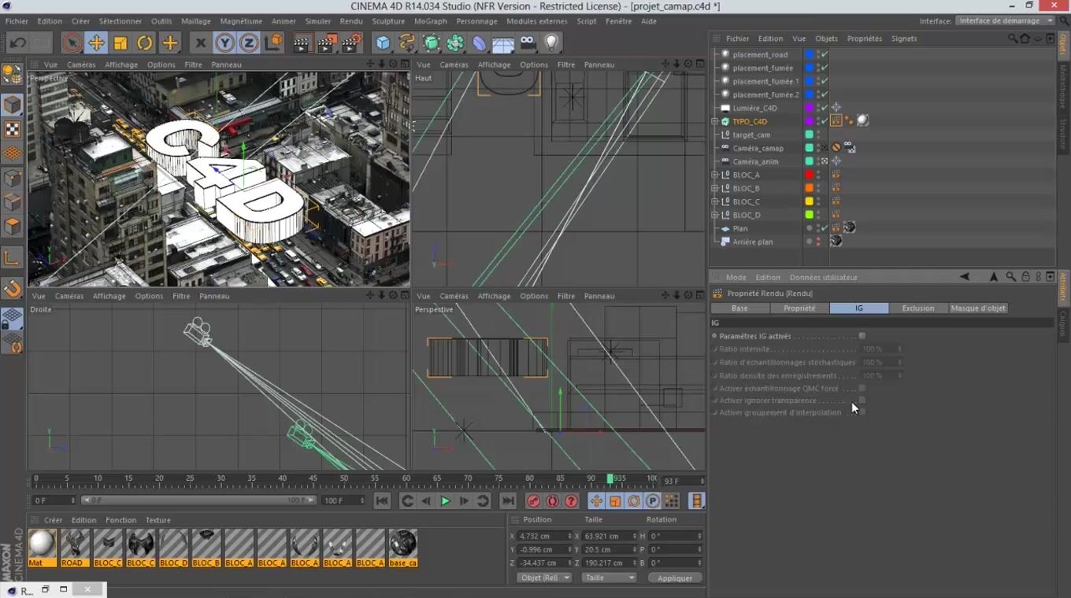Image resolution: width=1071 pixels, height=598 pixels.
Task: Select the Rotate tool in top toolbar
Action: tap(145, 42)
